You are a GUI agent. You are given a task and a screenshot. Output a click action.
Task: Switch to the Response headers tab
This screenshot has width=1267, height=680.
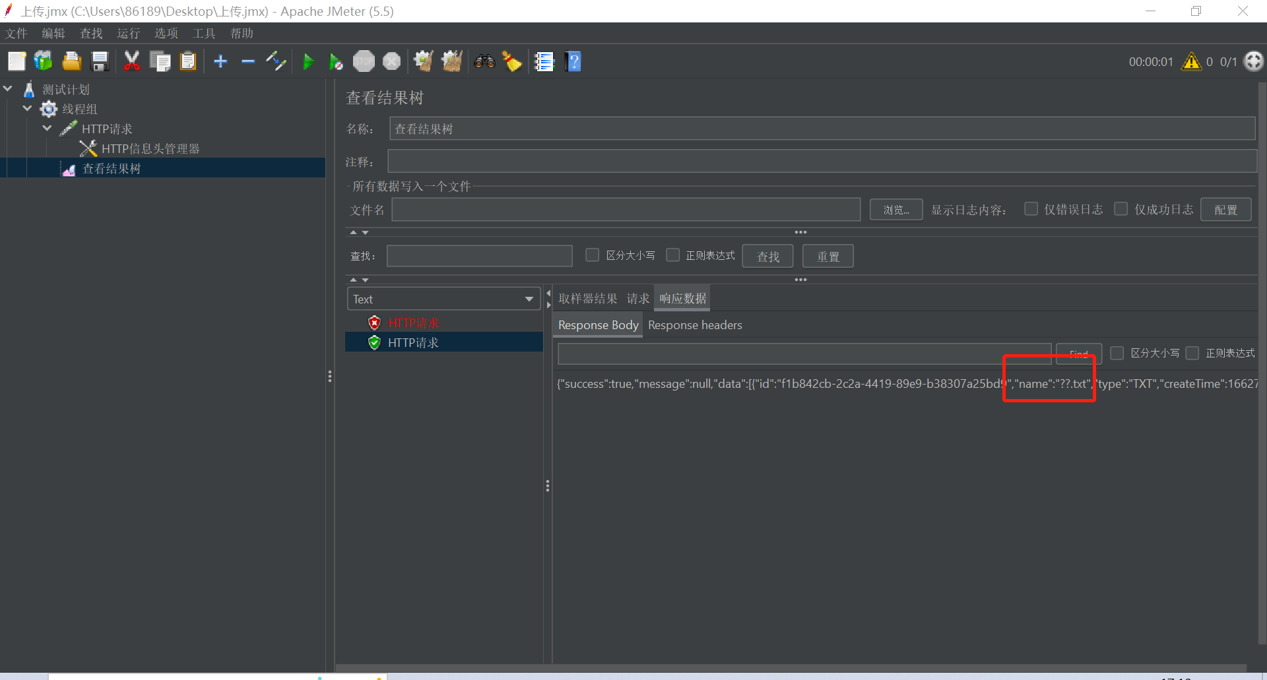(695, 325)
